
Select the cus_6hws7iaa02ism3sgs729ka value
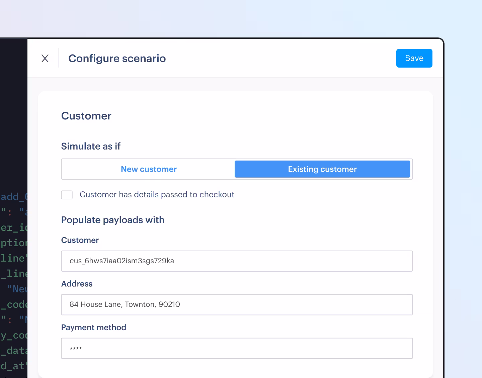coord(122,261)
